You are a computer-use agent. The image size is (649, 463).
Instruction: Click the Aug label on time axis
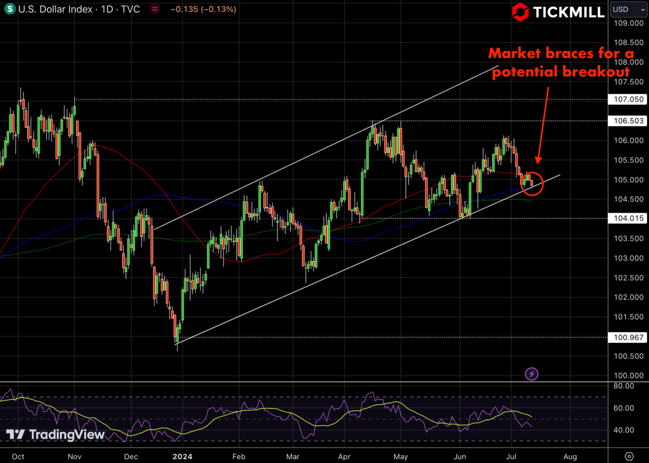tap(570, 456)
